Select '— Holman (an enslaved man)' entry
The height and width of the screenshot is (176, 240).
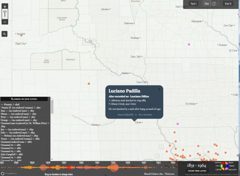pos(20,136)
